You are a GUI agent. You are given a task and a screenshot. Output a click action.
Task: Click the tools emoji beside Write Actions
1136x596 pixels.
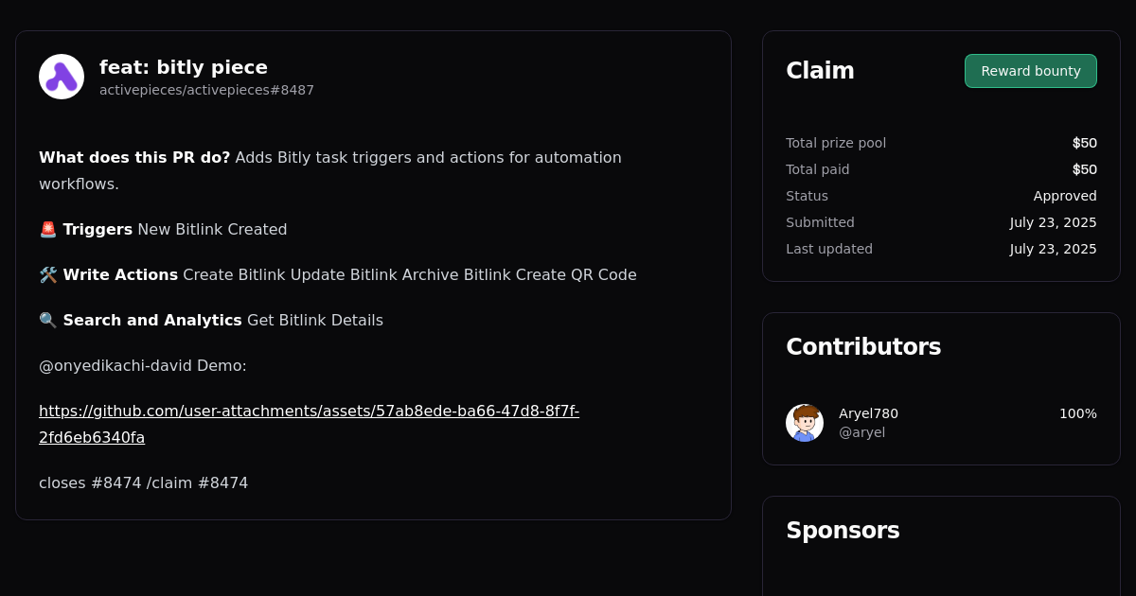(x=48, y=274)
